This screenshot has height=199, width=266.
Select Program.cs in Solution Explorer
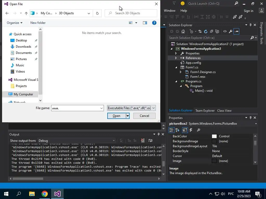[x=193, y=81]
